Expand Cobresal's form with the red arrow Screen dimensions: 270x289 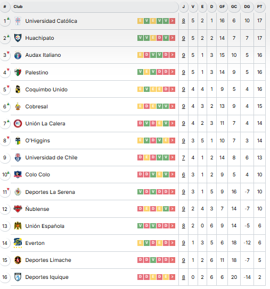[x=172, y=106]
